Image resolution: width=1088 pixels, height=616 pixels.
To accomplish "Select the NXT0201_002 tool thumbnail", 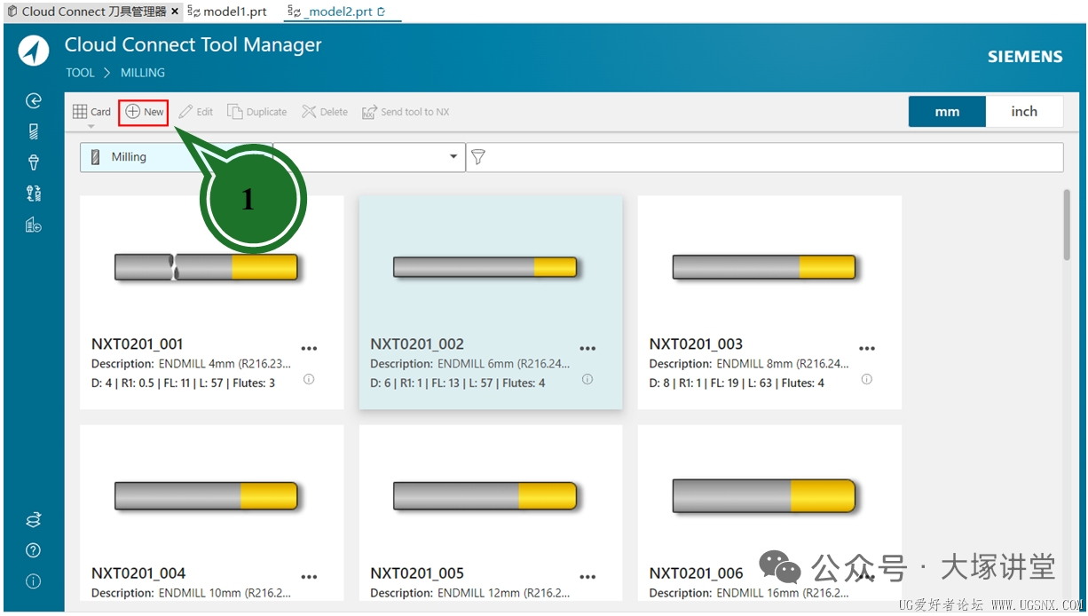I will 485,266.
